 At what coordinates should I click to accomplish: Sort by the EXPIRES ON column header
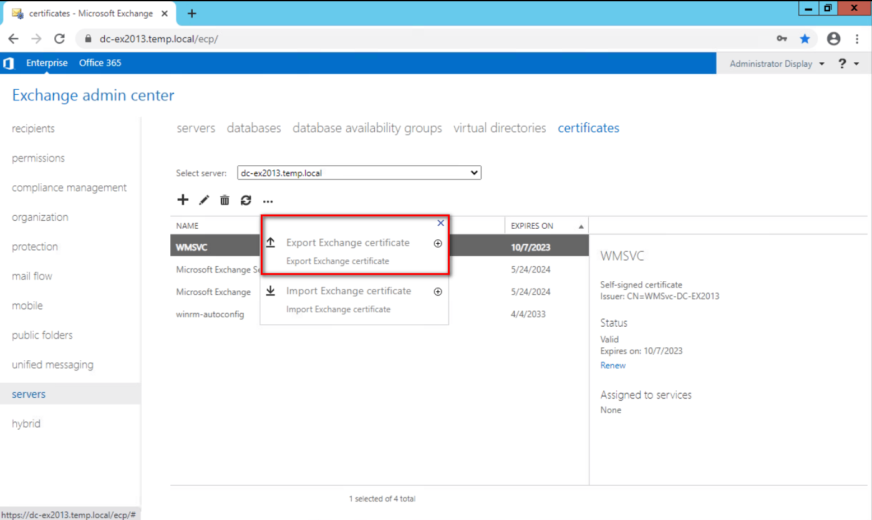coord(532,226)
